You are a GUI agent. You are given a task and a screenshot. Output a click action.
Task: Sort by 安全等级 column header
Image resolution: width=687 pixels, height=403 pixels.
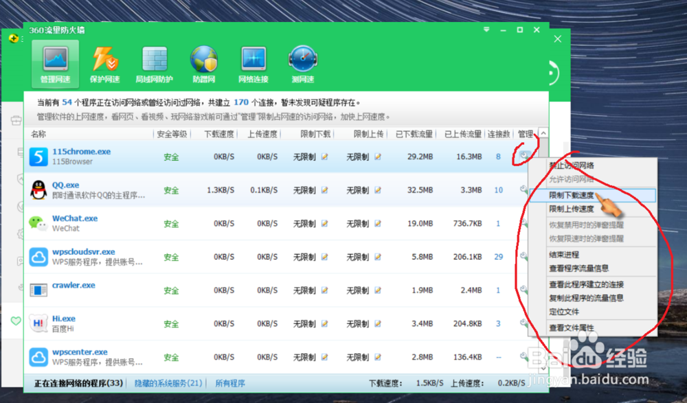point(172,134)
